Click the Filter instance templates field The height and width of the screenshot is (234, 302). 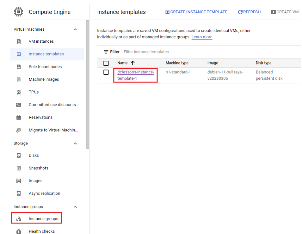146,52
